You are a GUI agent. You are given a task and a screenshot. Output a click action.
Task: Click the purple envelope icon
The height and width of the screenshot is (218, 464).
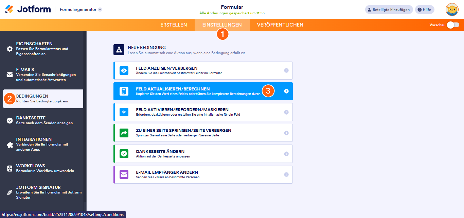[x=124, y=175]
